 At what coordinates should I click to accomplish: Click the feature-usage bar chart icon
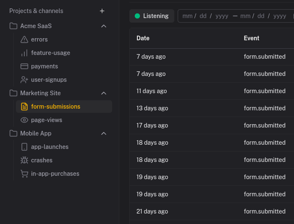(24, 53)
